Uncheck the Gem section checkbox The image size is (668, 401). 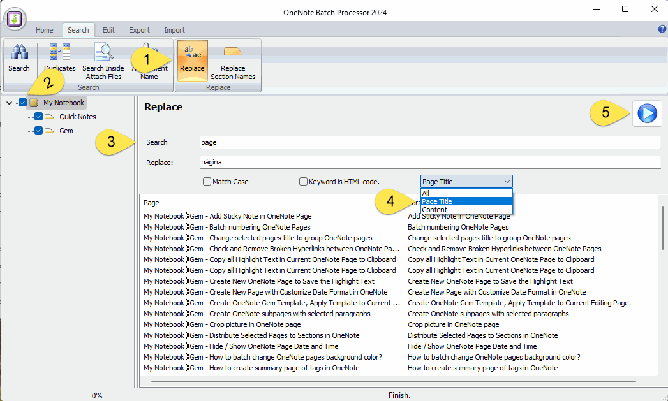[x=38, y=131]
